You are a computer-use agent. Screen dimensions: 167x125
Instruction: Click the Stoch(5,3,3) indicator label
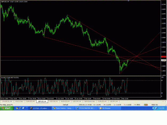[5, 78]
